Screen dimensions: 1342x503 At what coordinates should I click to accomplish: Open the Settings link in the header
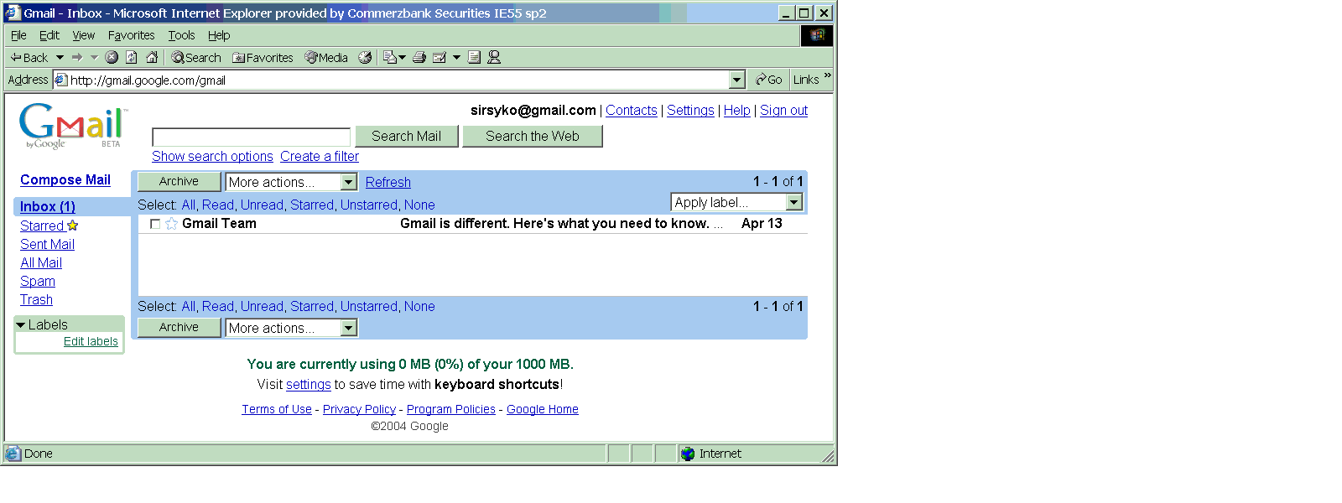(690, 110)
